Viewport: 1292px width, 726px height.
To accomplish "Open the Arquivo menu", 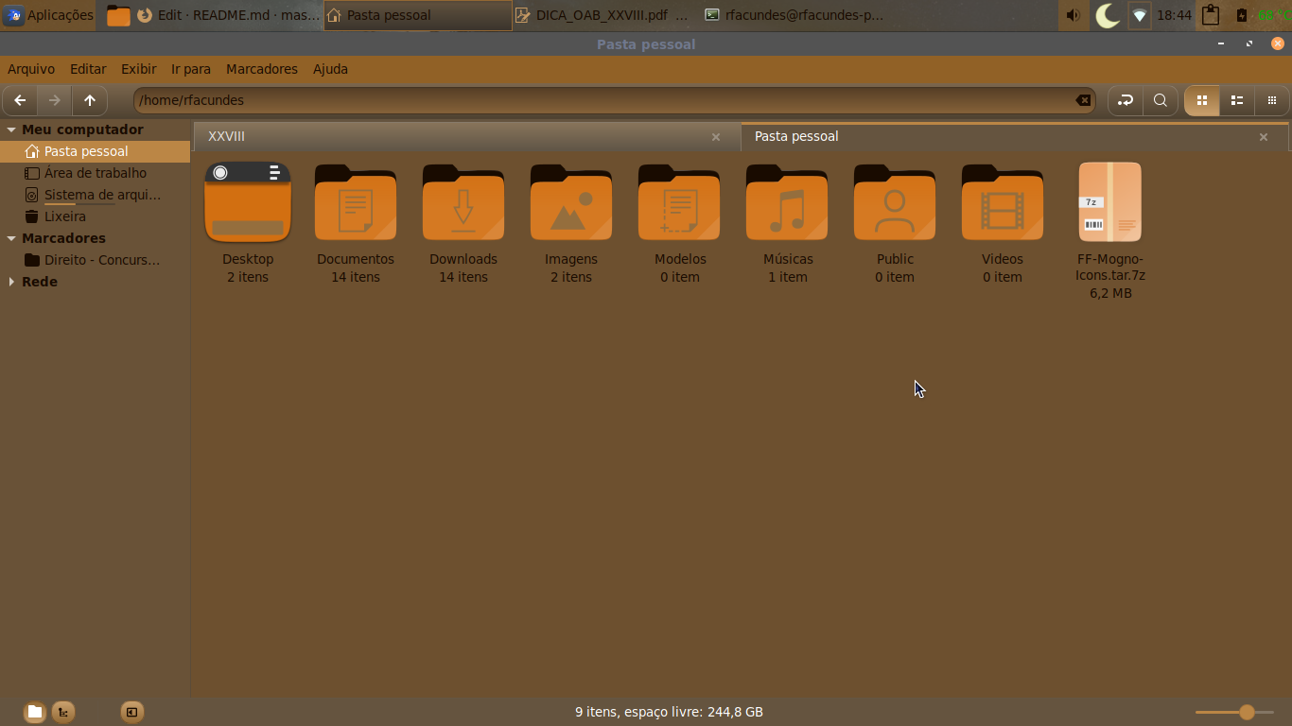I will (x=31, y=69).
